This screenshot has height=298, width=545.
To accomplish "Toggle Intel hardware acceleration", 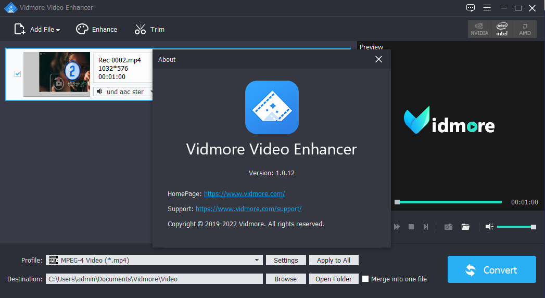I will pos(502,29).
